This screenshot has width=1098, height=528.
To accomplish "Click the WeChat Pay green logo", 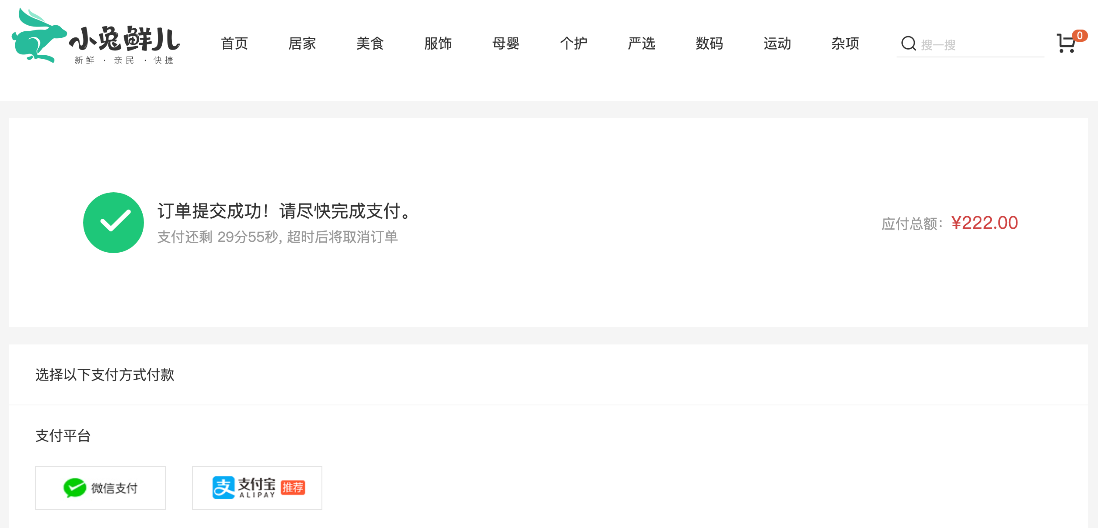I will pyautogui.click(x=75, y=488).
